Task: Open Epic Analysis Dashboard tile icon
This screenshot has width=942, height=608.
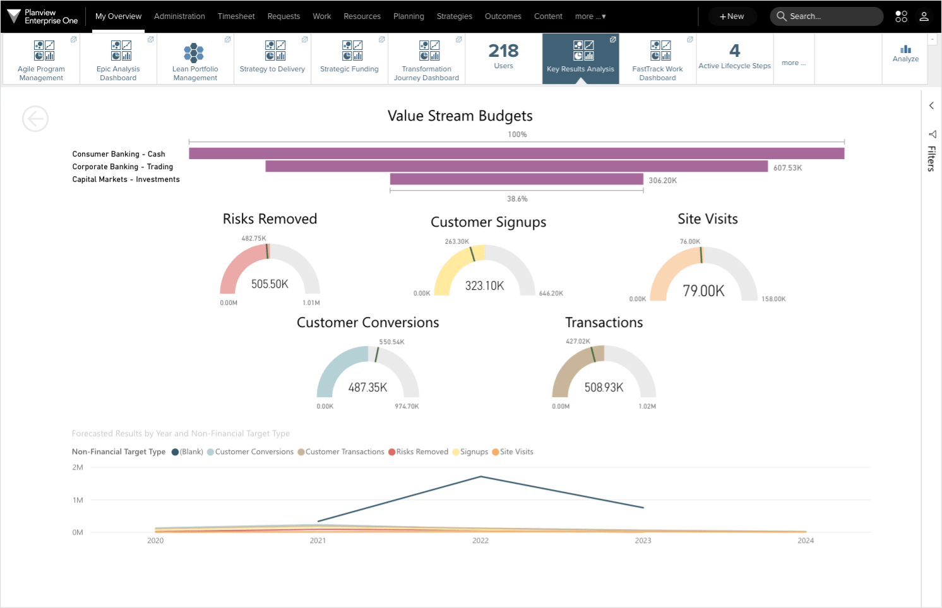Action: coord(121,50)
